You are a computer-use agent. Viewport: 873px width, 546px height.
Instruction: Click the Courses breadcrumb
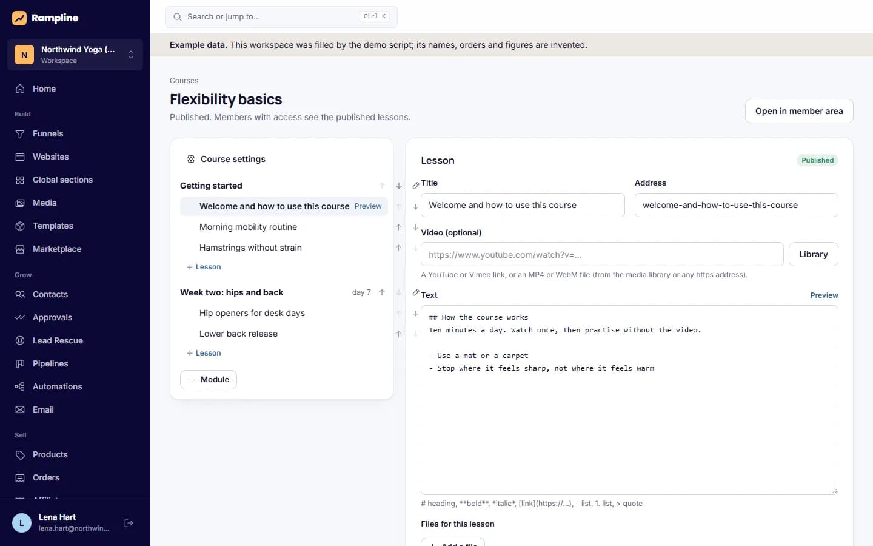pyautogui.click(x=184, y=81)
